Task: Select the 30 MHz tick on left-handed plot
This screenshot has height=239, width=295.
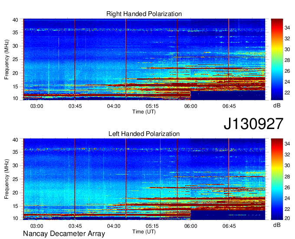Action: (x=15, y=165)
